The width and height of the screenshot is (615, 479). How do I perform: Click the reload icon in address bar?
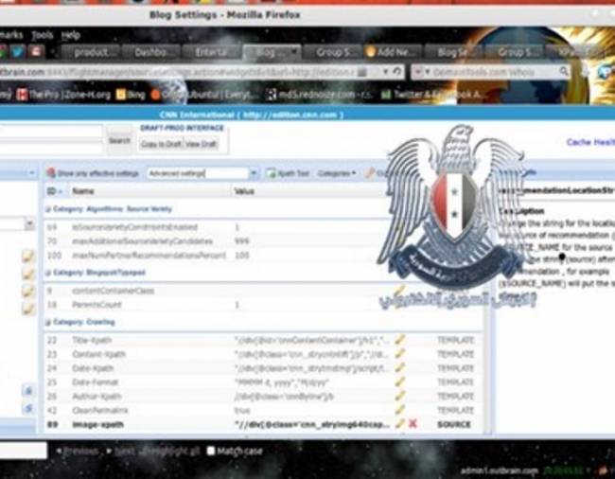[x=397, y=71]
